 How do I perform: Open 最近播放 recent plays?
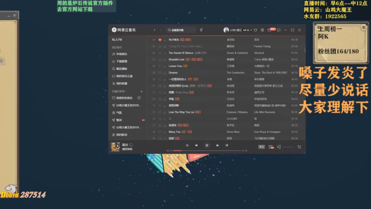point(120,69)
